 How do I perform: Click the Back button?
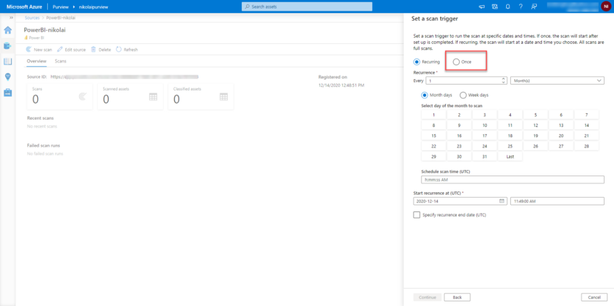[x=457, y=297]
